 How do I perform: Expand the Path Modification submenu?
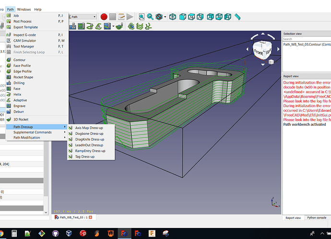(37, 138)
